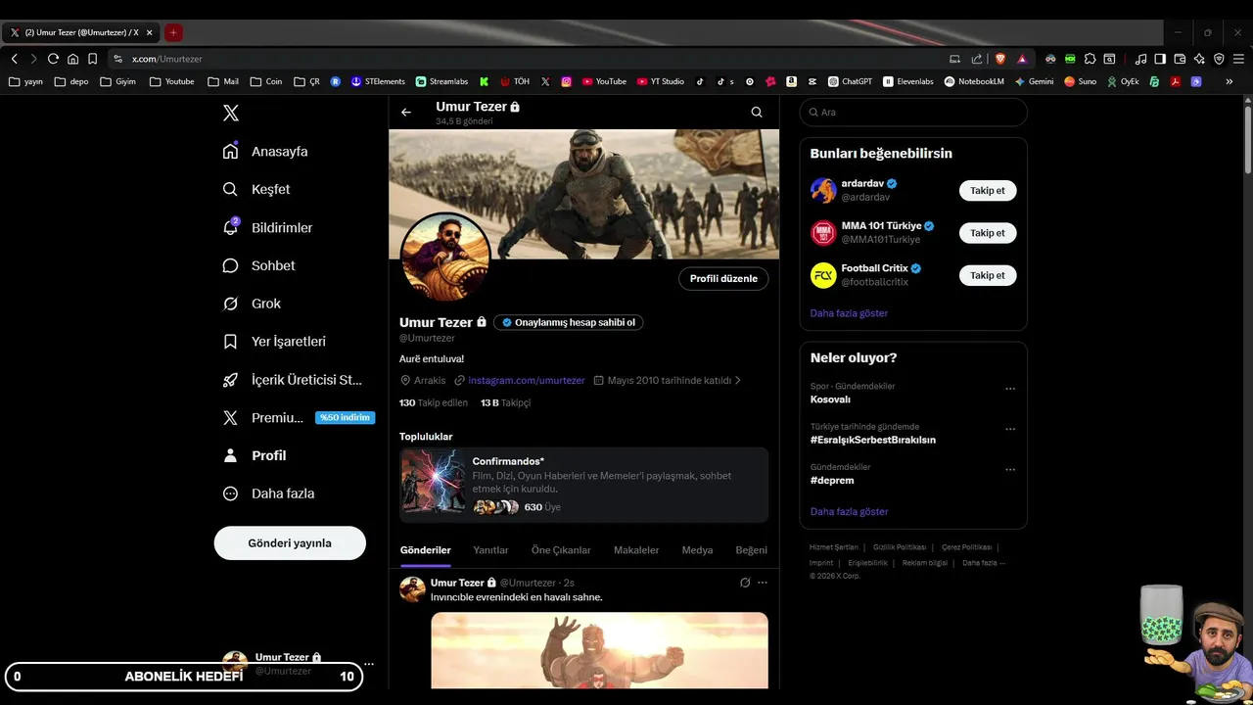The width and height of the screenshot is (1253, 705).
Task: Expand the Mayıs 2010 join date chevron
Action: (738, 380)
